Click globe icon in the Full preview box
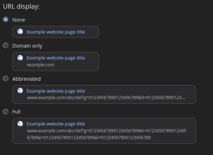This screenshot has width=213, height=155. tap(20, 124)
